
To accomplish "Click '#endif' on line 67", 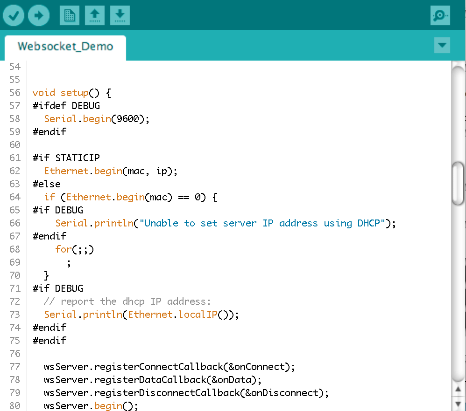I will (49, 236).
